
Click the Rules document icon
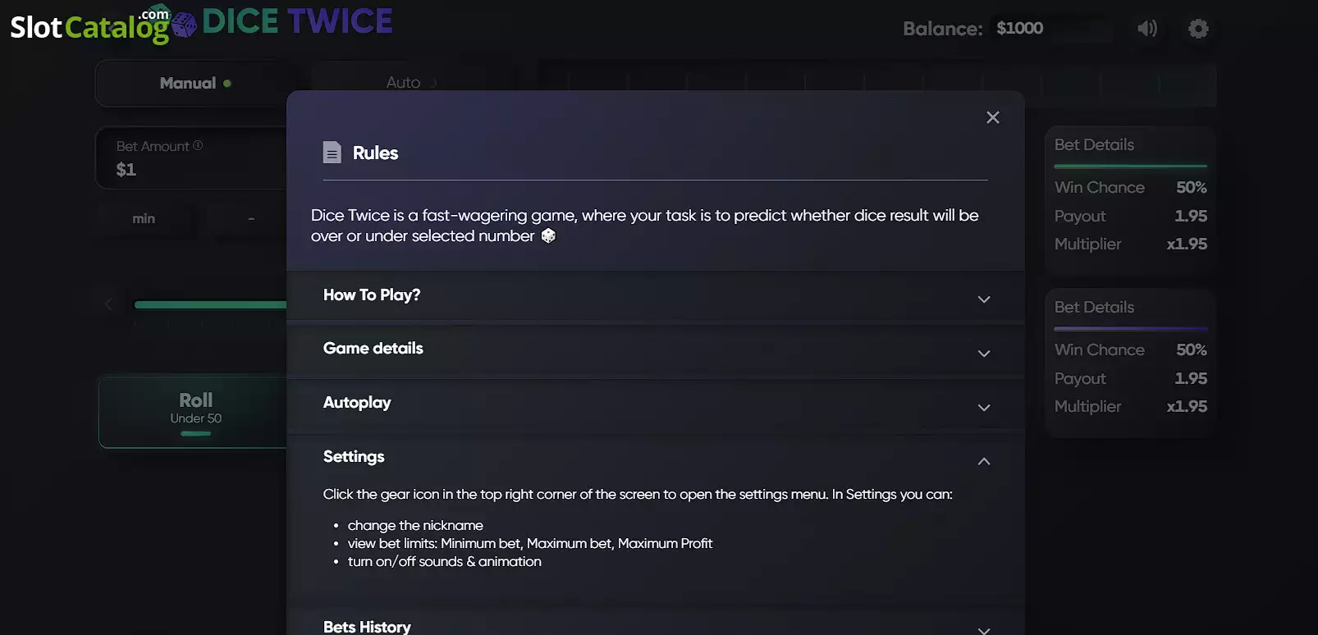click(332, 153)
